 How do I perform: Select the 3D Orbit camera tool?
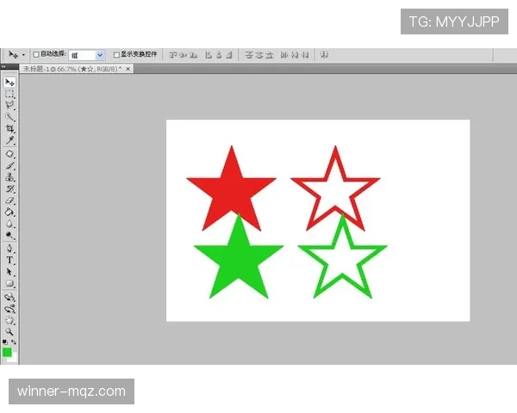click(x=9, y=309)
